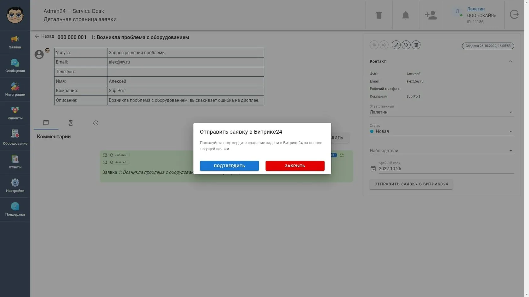Click the requester user avatar icon
The width and height of the screenshot is (529, 297).
(39, 54)
